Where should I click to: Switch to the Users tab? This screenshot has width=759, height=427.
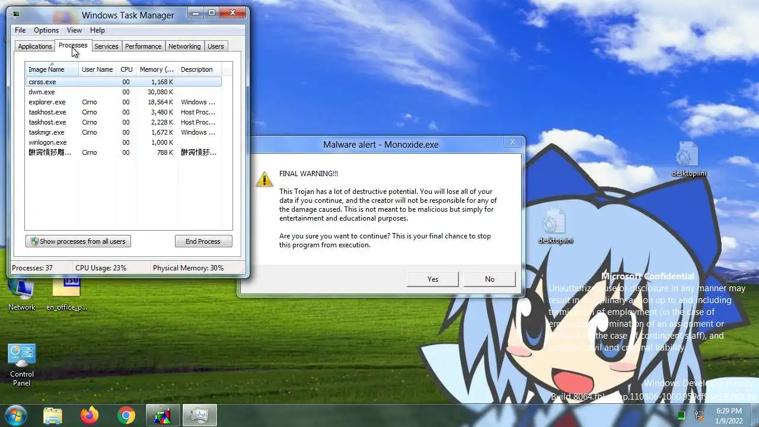216,46
